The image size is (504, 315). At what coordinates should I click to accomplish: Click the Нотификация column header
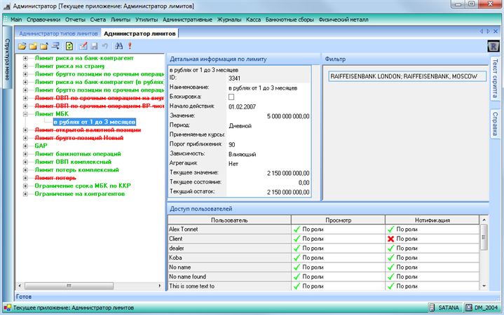pos(432,220)
